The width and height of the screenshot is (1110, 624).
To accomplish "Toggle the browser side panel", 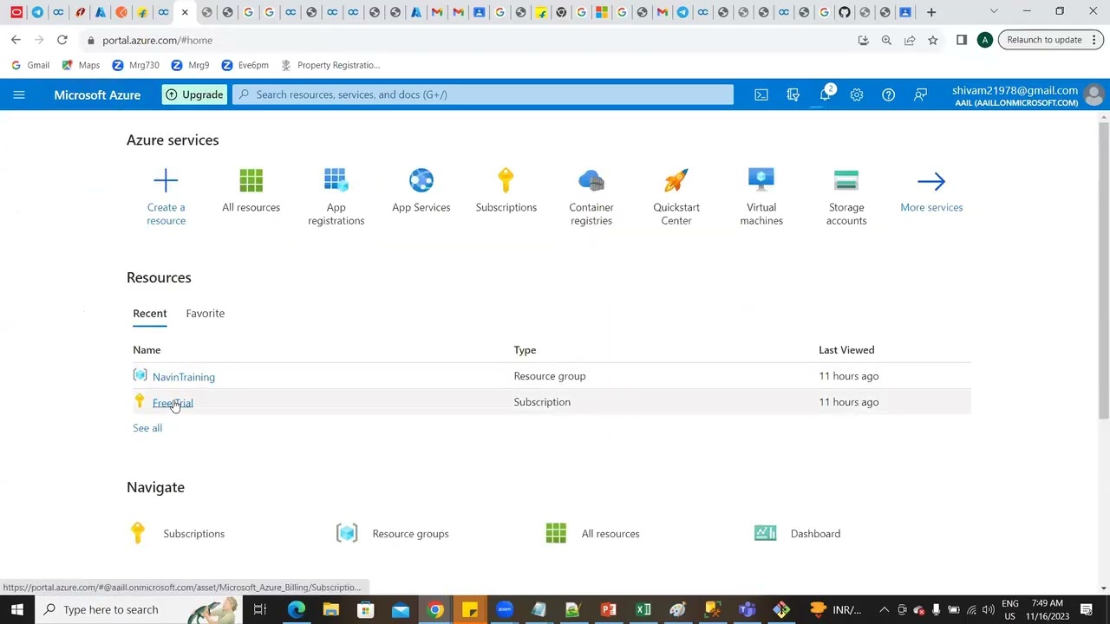I will coord(961,40).
